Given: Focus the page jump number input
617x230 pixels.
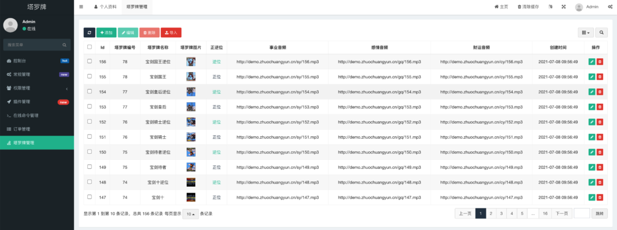Looking at the screenshot, I should click(582, 214).
